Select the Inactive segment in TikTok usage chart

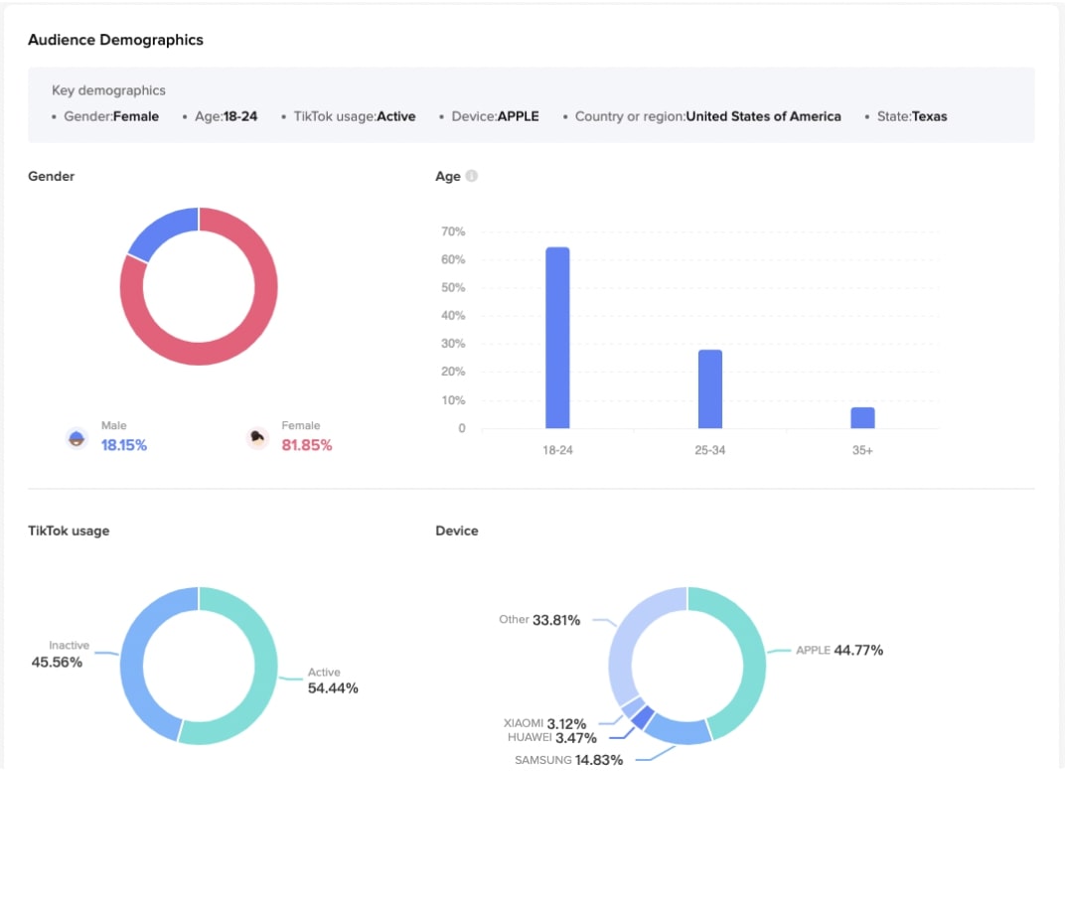[134, 656]
